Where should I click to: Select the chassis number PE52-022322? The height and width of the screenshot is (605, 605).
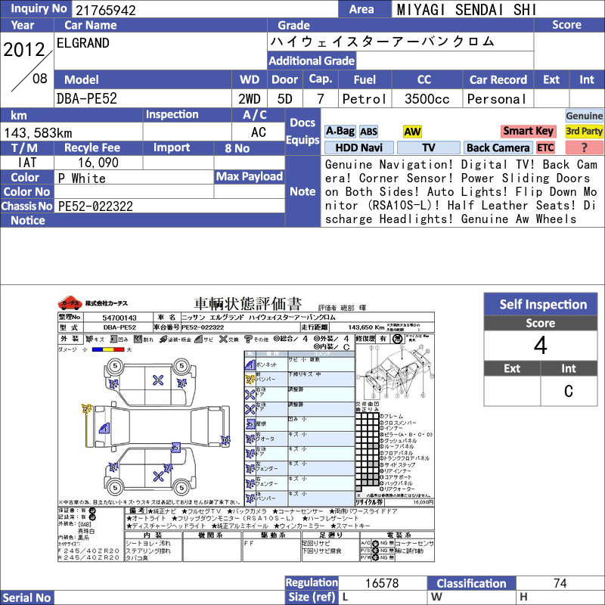pyautogui.click(x=95, y=206)
